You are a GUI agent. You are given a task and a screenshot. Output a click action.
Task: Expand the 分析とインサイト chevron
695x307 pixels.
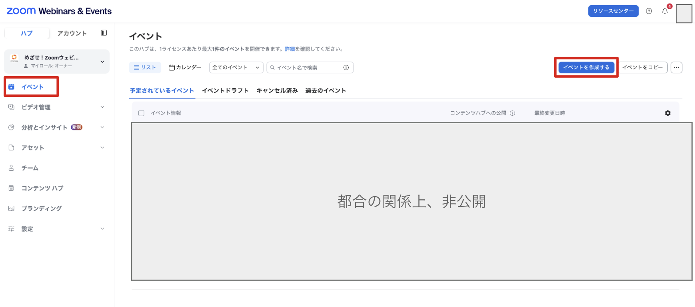click(102, 127)
